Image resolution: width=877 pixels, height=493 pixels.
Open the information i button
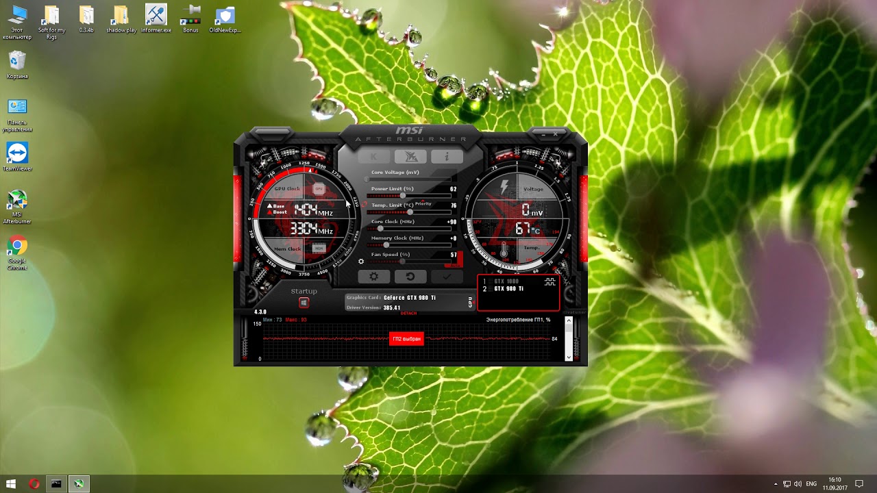point(447,157)
